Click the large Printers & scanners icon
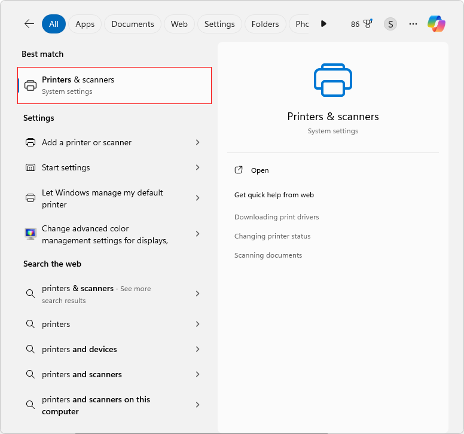This screenshot has height=434, width=464. point(333,80)
